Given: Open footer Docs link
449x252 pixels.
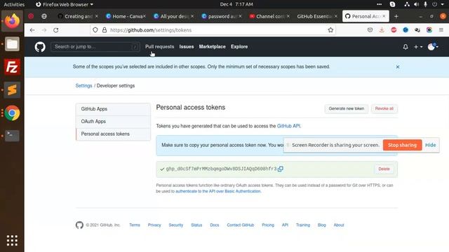Looking at the screenshot, I should [x=215, y=225].
